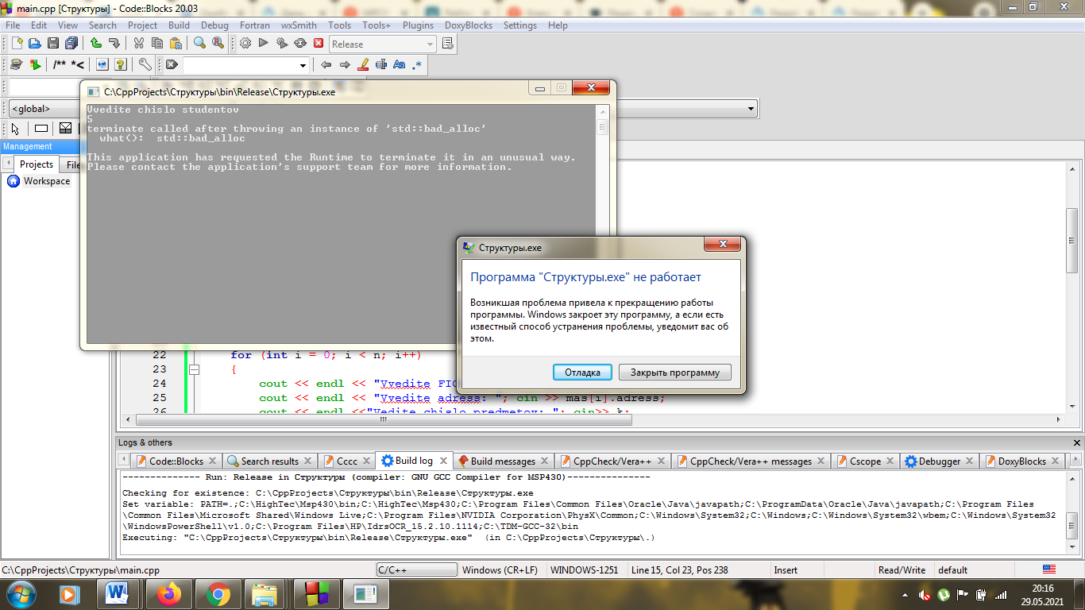Click the editor horizontal scrollbar

592,419
